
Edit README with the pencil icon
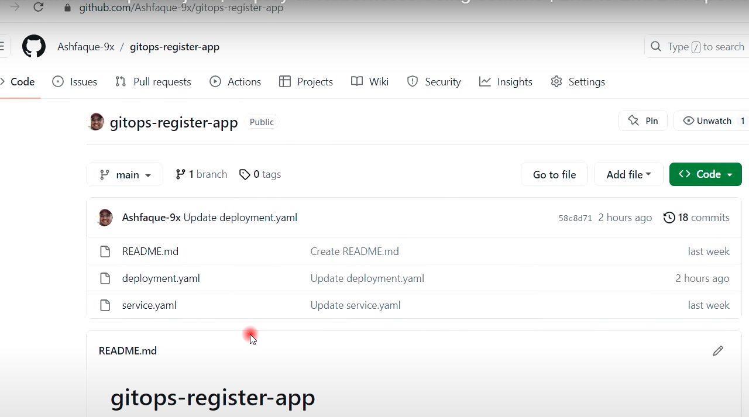[x=718, y=351]
